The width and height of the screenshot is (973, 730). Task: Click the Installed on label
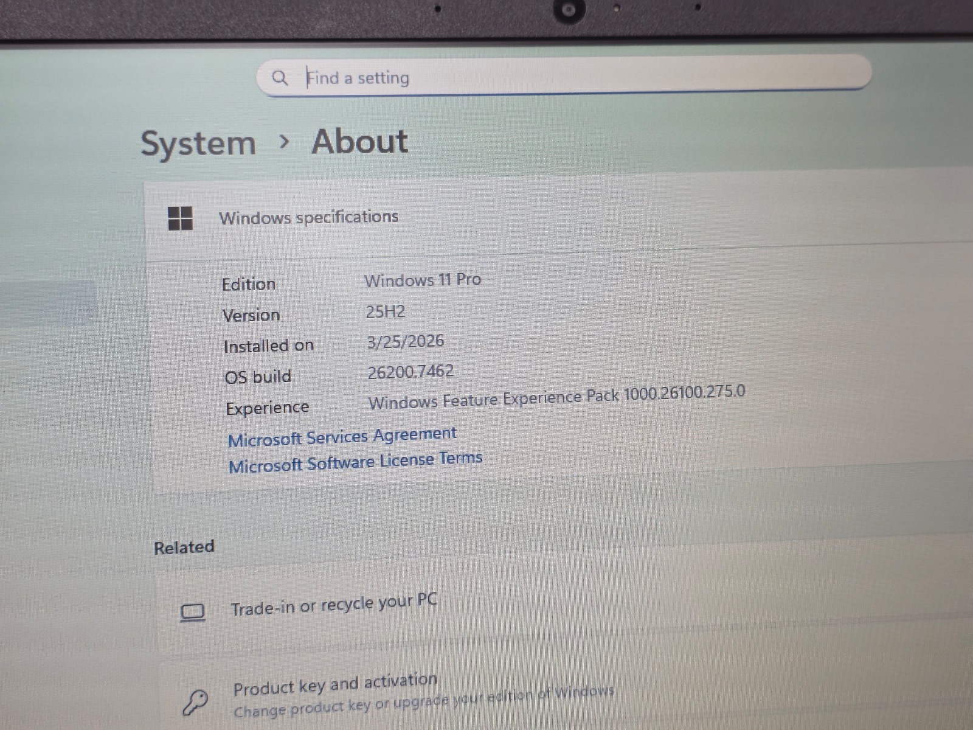(269, 346)
